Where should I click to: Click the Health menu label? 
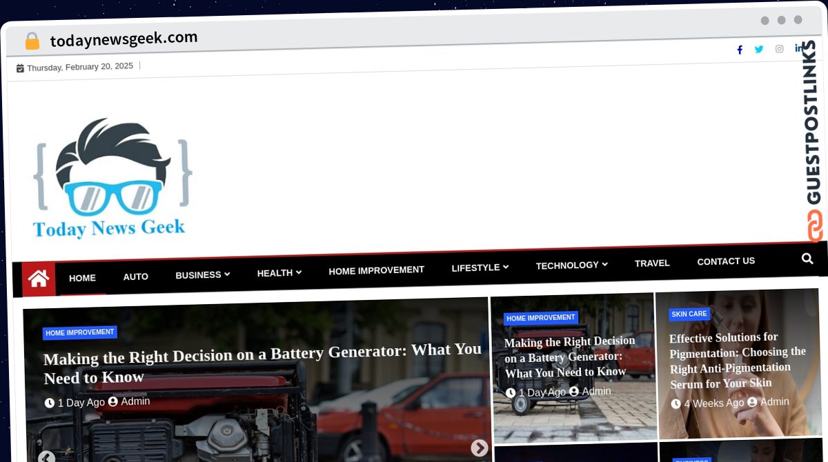(x=275, y=273)
